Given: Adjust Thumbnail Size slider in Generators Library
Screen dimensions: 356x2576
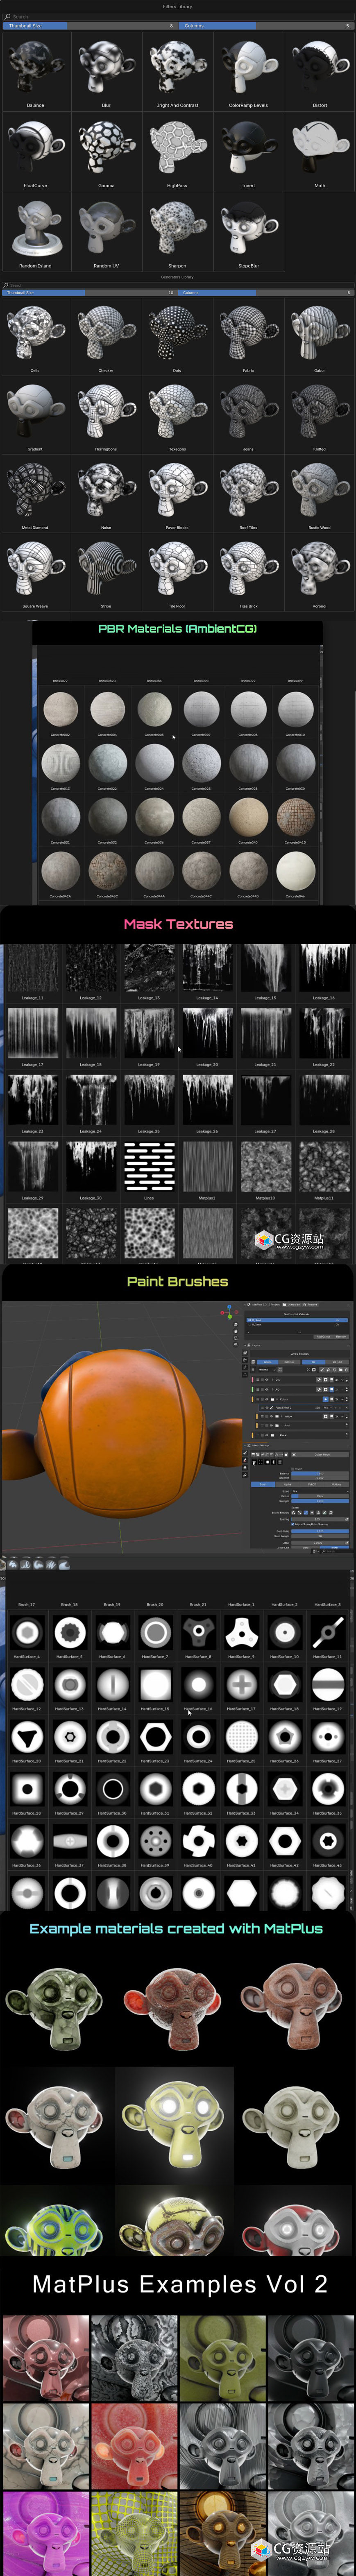Looking at the screenshot, I should 90,293.
